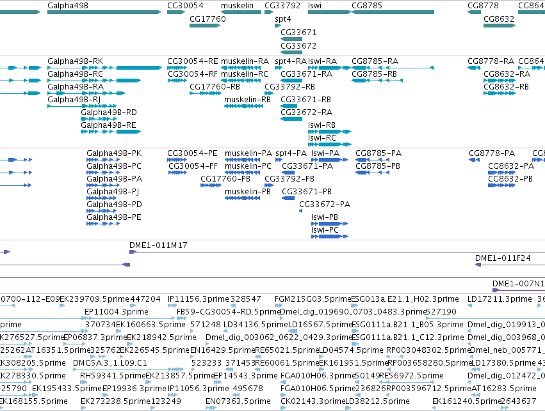Select the CG33671 gene label
This screenshot has width=545, height=411.
click(x=298, y=32)
